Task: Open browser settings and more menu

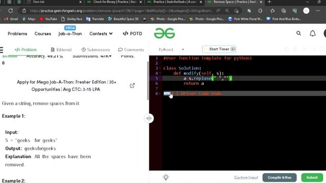Action: pyautogui.click(x=318, y=11)
